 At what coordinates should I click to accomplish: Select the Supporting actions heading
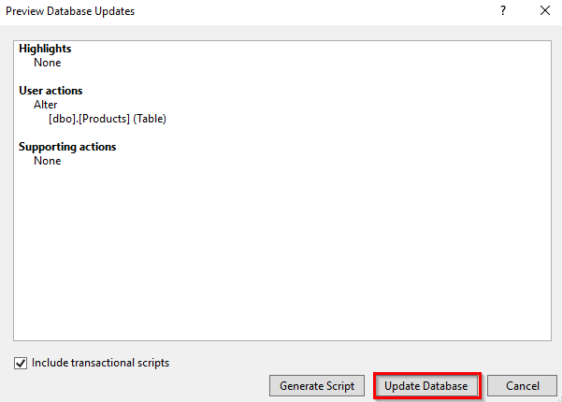coord(67,147)
